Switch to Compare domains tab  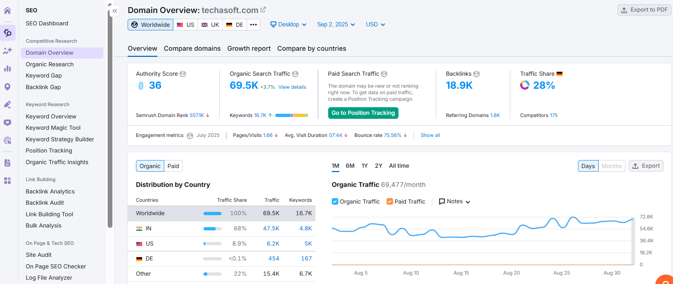[x=192, y=49]
